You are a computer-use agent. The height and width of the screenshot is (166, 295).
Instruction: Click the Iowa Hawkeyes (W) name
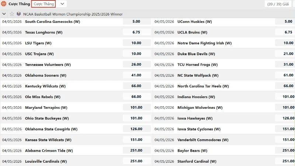click(195, 118)
